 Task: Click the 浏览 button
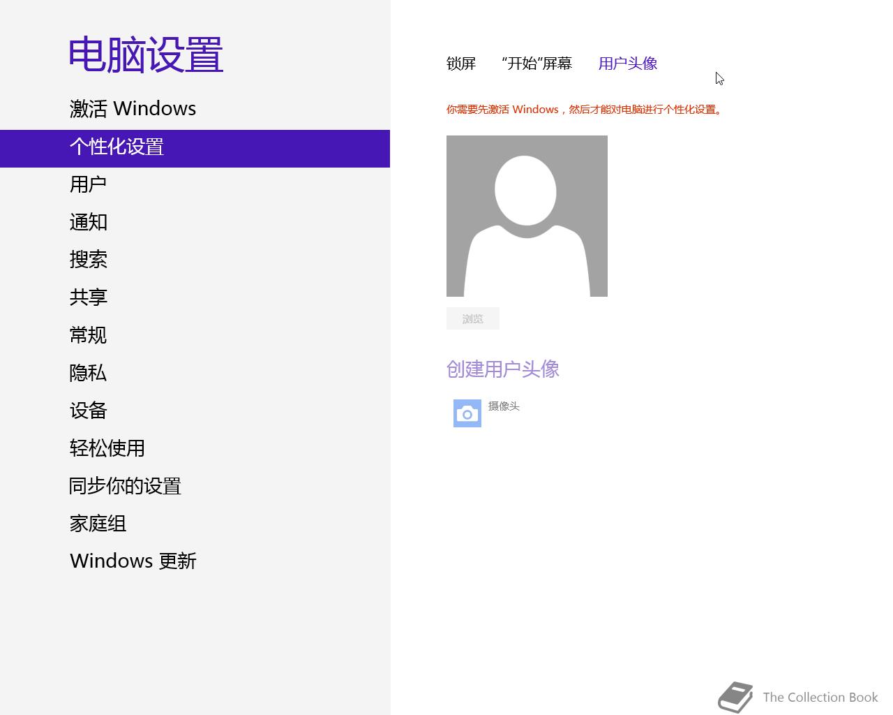tap(473, 318)
